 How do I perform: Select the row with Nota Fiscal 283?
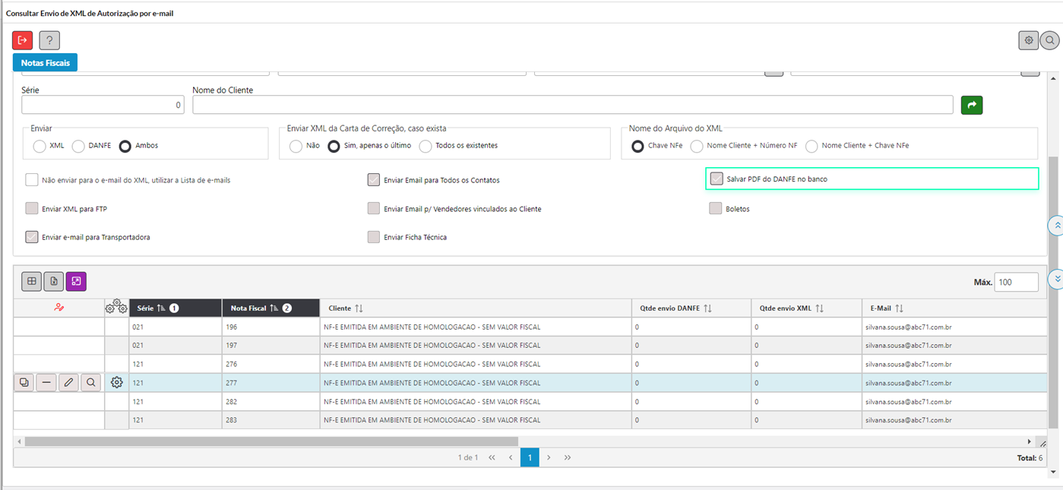pyautogui.click(x=532, y=419)
